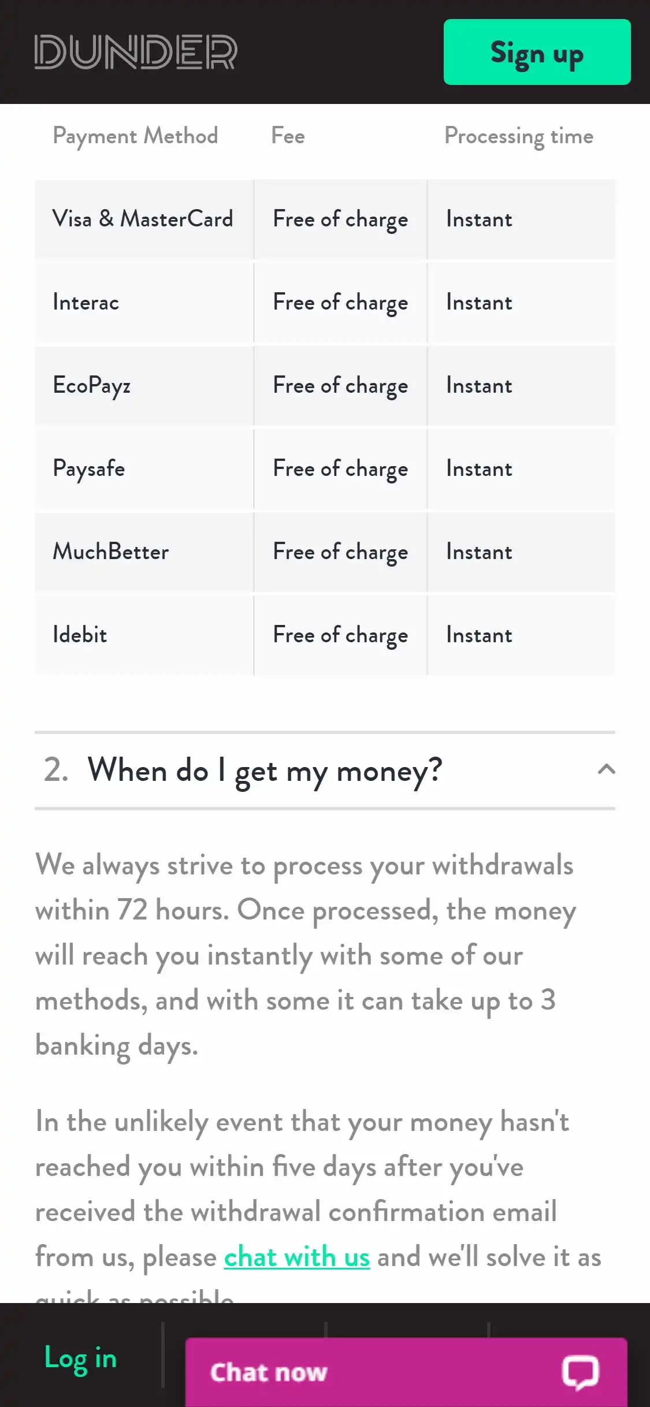Click the Processing time column header
The width and height of the screenshot is (650, 1407).
coord(518,136)
